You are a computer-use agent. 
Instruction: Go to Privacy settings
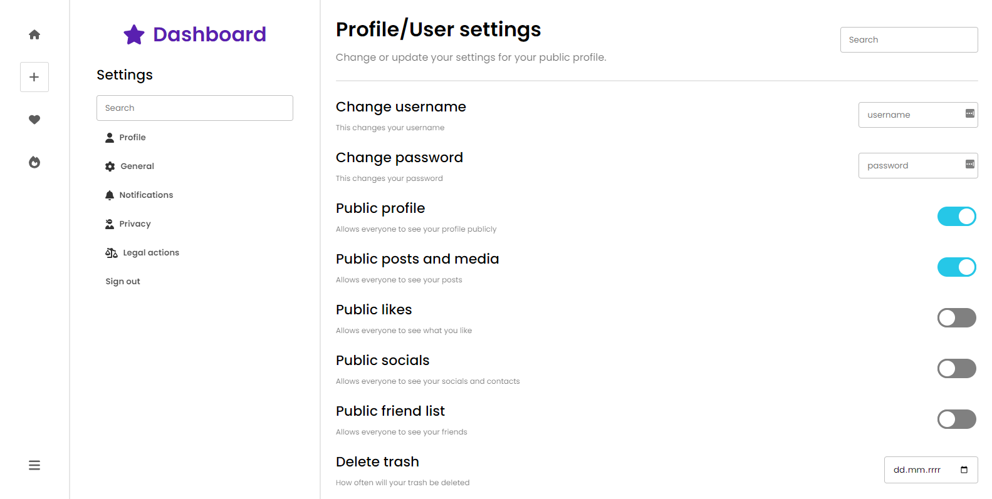[x=135, y=224]
